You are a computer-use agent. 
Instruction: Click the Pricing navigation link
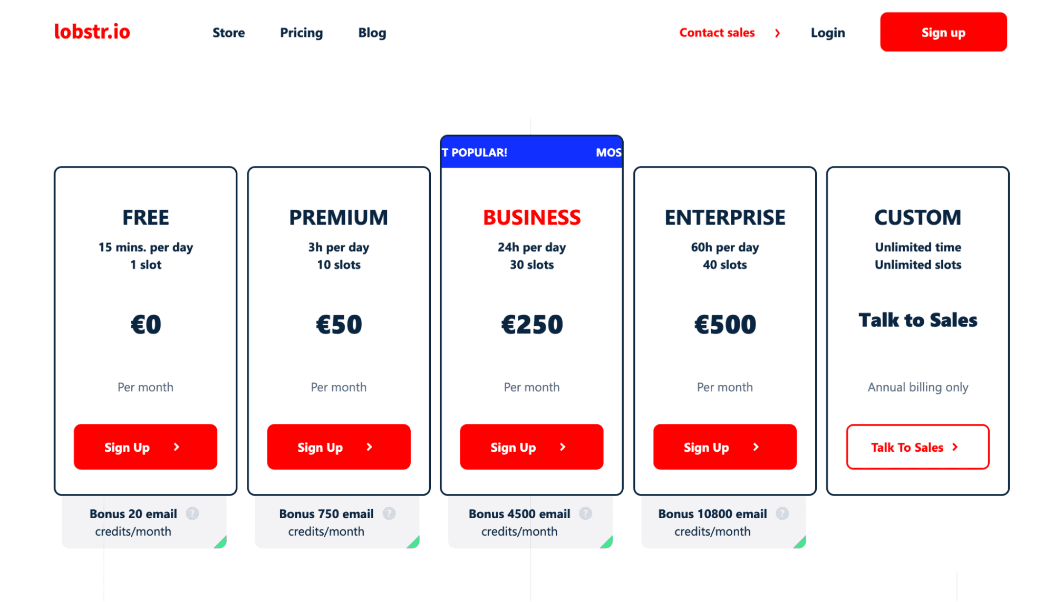tap(301, 32)
